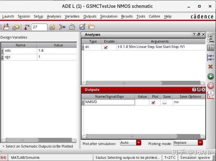Select the Trans radio button

pyautogui.click(x=208, y=41)
